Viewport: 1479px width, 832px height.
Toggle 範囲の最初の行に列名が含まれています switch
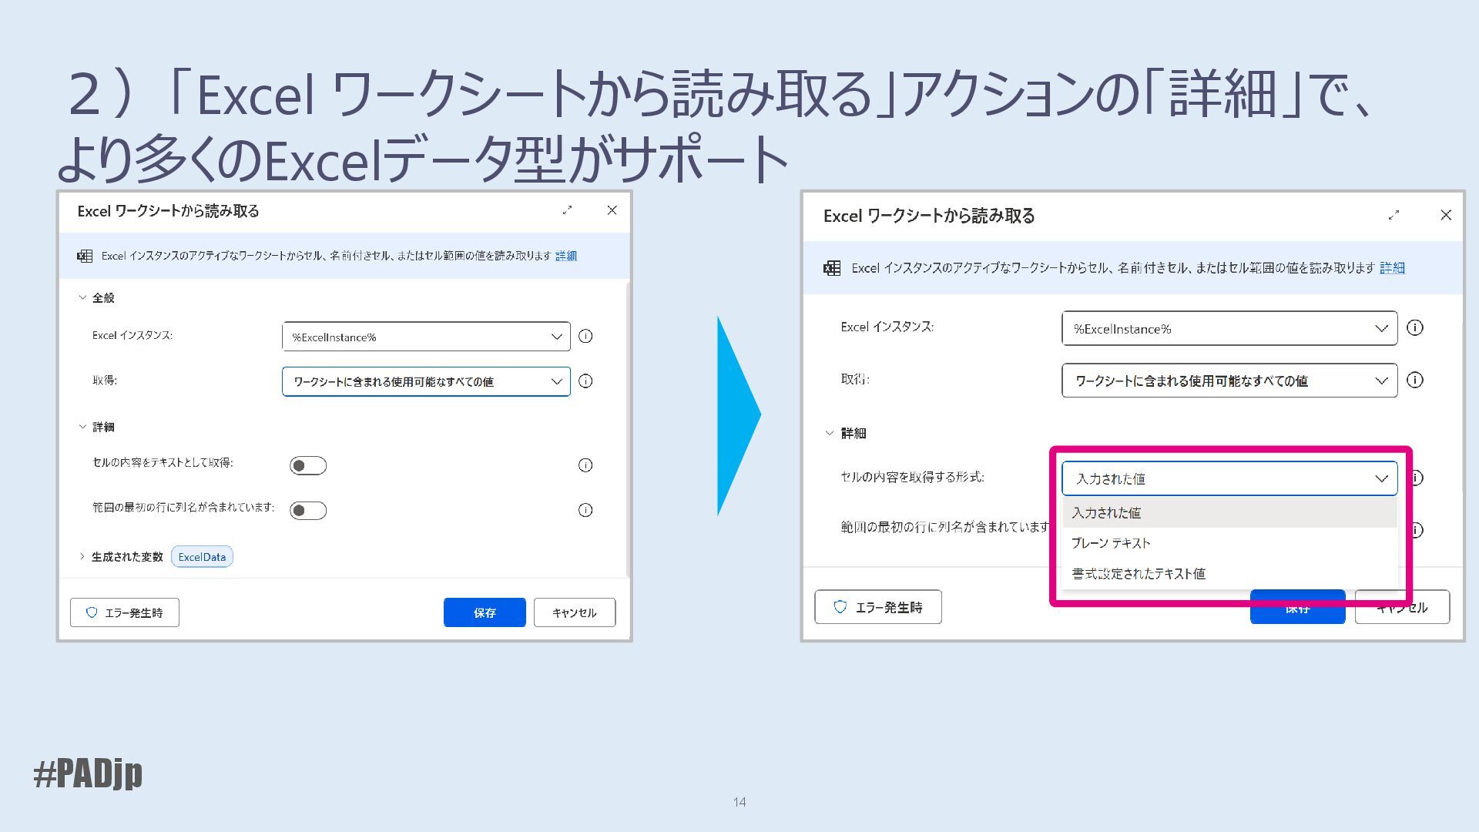[x=308, y=511]
